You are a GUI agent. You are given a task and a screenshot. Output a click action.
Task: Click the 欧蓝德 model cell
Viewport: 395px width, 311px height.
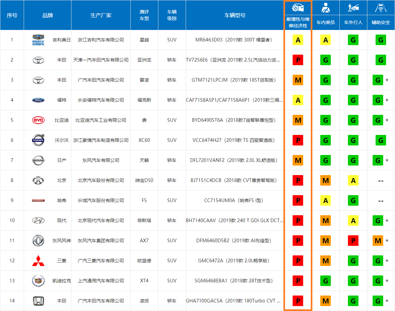[144, 261]
